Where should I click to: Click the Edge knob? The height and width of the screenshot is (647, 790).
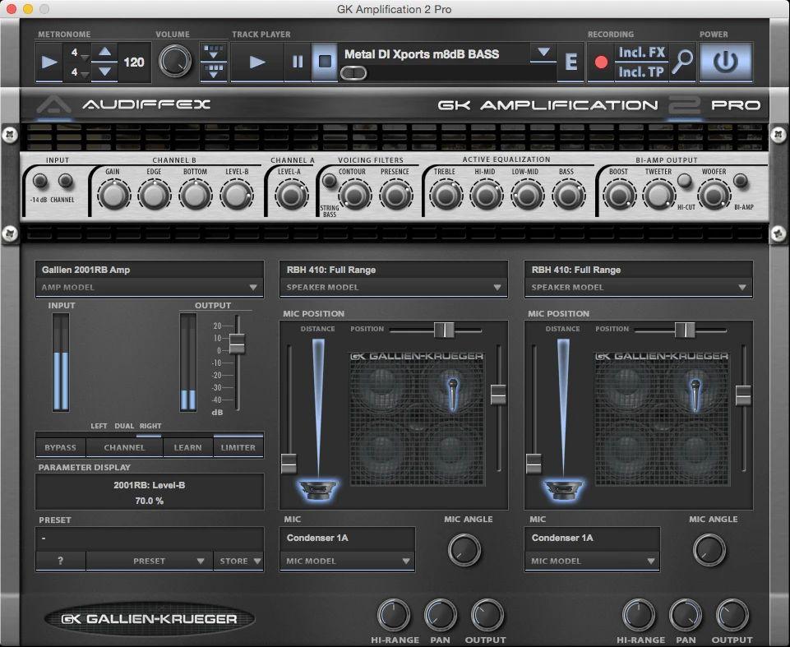point(155,195)
